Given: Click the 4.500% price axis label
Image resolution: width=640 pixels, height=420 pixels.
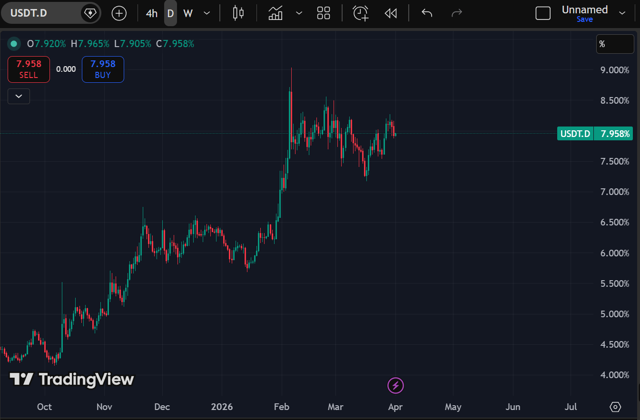Looking at the screenshot, I should tap(614, 344).
